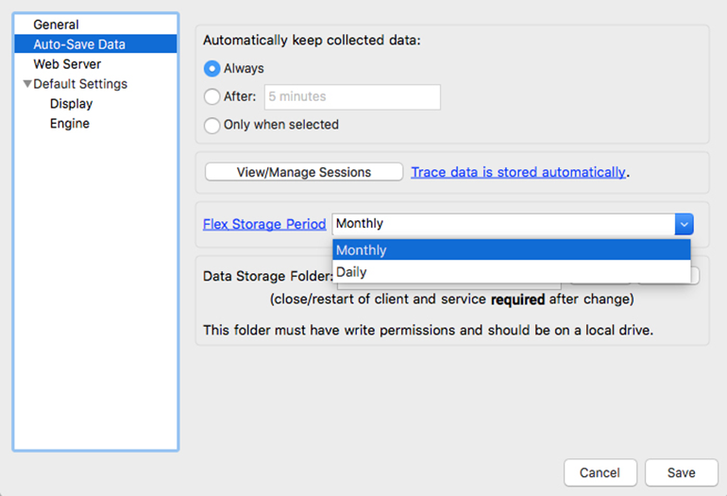Screen dimensions: 727x496
Task: Follow Trace data is stored automatically link
Action: click(x=518, y=172)
